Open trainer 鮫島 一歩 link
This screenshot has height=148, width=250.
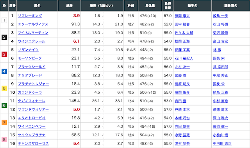(220, 16)
